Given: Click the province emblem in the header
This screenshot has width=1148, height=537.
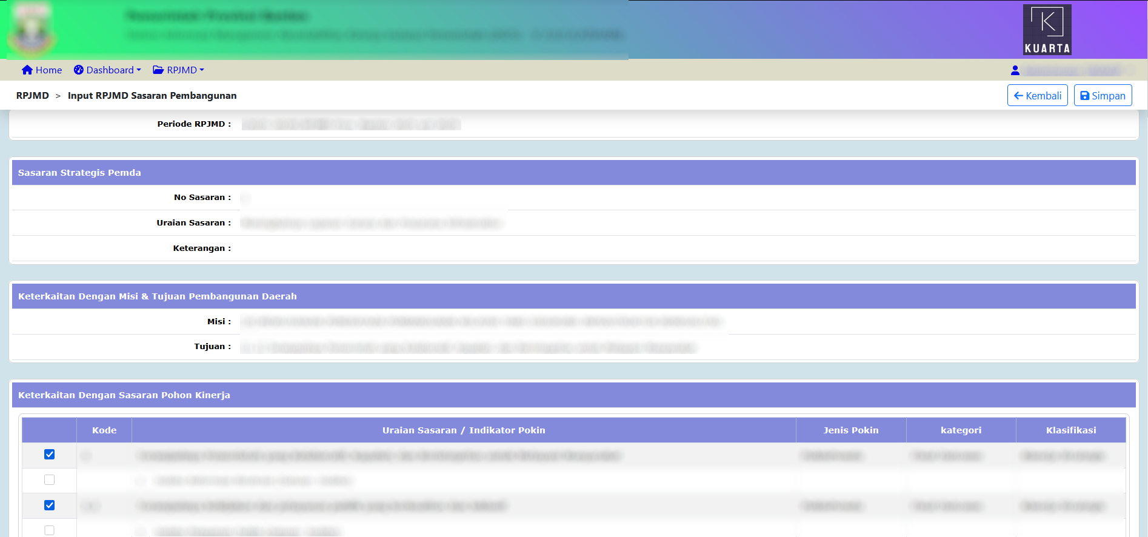Looking at the screenshot, I should 32,30.
